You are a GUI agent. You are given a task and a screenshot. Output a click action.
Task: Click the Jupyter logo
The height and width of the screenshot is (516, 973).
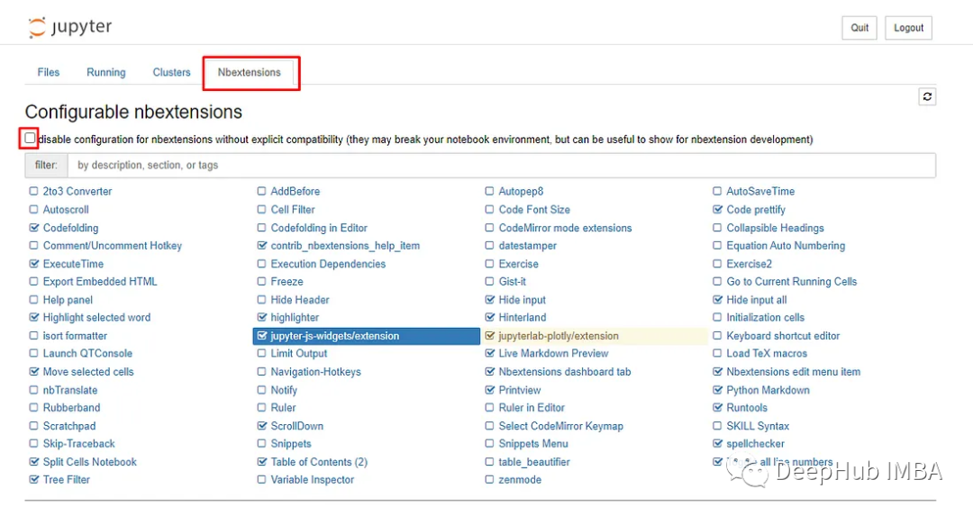[70, 27]
